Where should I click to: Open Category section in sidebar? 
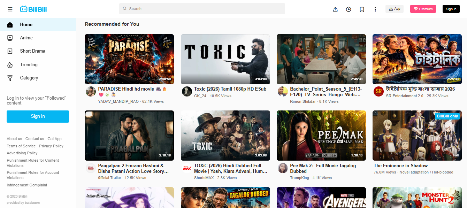pyautogui.click(x=38, y=78)
